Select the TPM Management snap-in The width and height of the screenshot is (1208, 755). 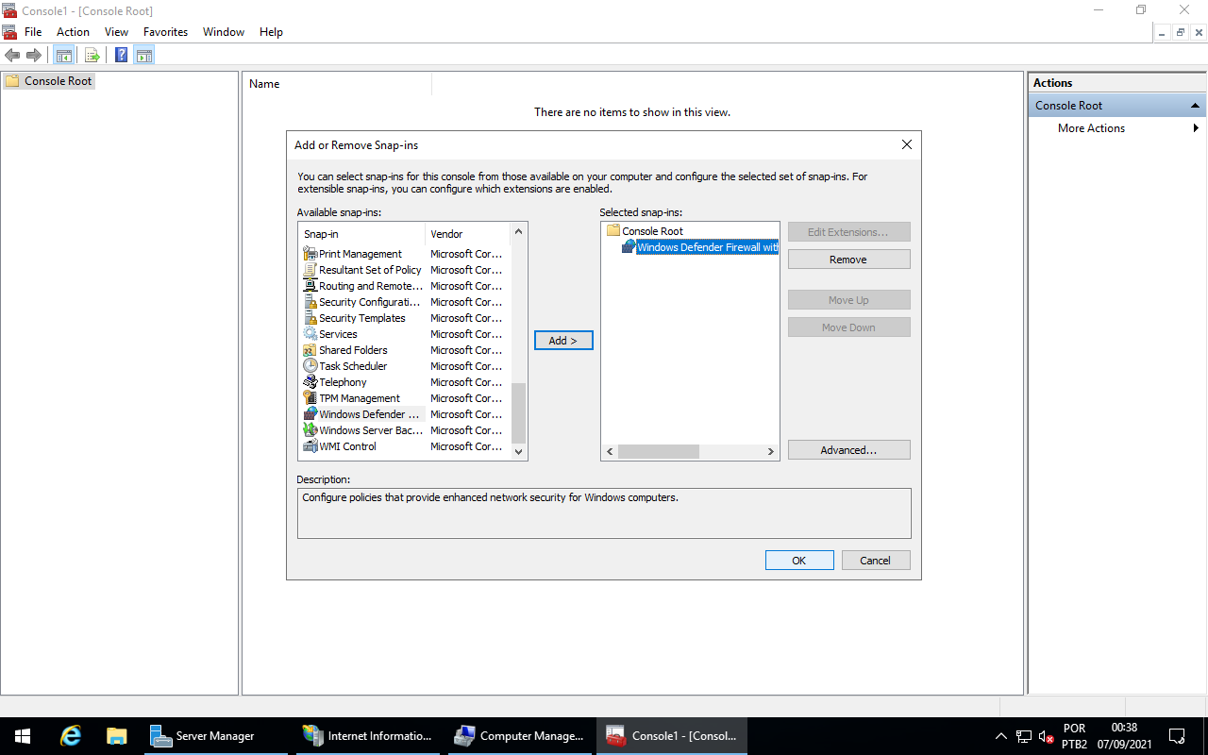pos(359,398)
